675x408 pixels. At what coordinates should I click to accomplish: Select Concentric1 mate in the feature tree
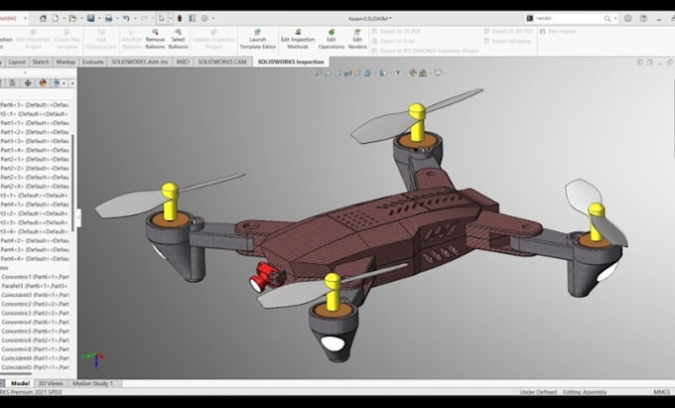[36, 277]
